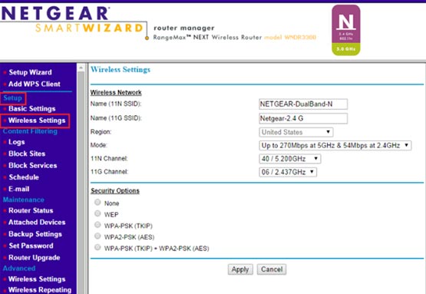View Router Status
The width and height of the screenshot is (426, 294).
tap(31, 210)
